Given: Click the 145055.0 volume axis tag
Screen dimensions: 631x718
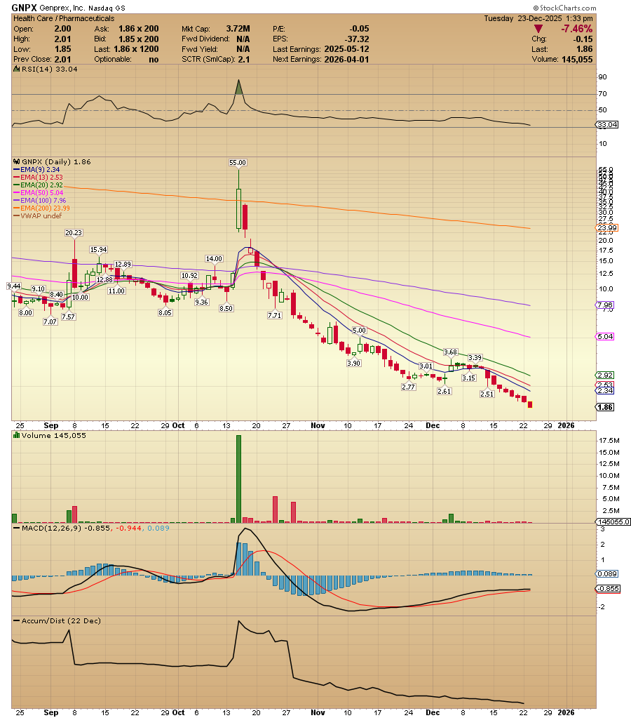Looking at the screenshot, I should coord(613,521).
